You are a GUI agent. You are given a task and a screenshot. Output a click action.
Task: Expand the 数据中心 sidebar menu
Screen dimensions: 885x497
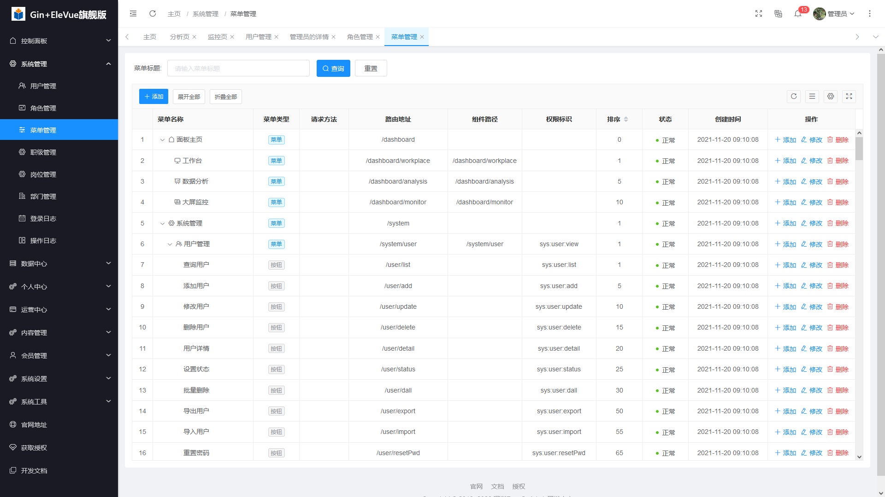pos(59,264)
